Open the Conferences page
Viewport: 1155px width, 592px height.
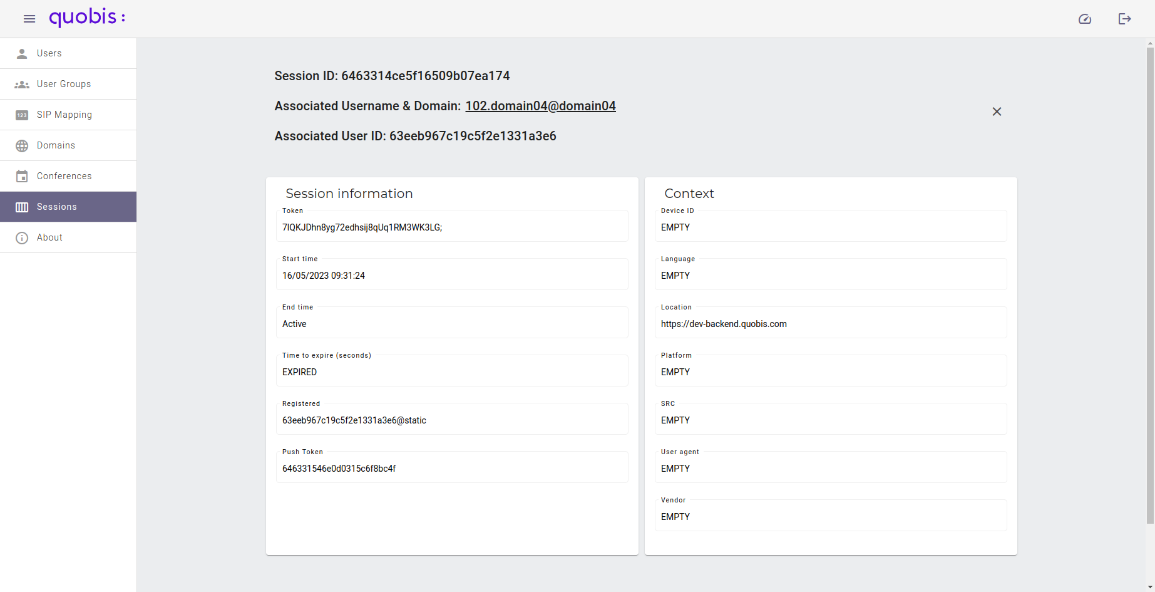[x=68, y=176]
